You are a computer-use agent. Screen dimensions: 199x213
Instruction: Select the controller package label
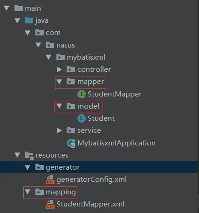pos(94,69)
